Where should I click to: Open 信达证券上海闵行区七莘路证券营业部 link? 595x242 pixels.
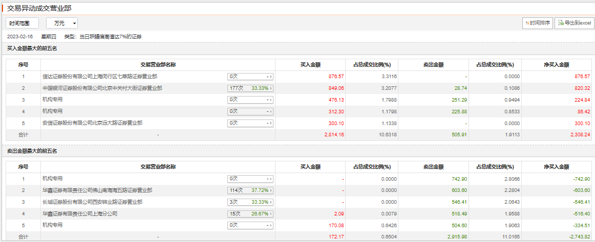click(x=100, y=77)
